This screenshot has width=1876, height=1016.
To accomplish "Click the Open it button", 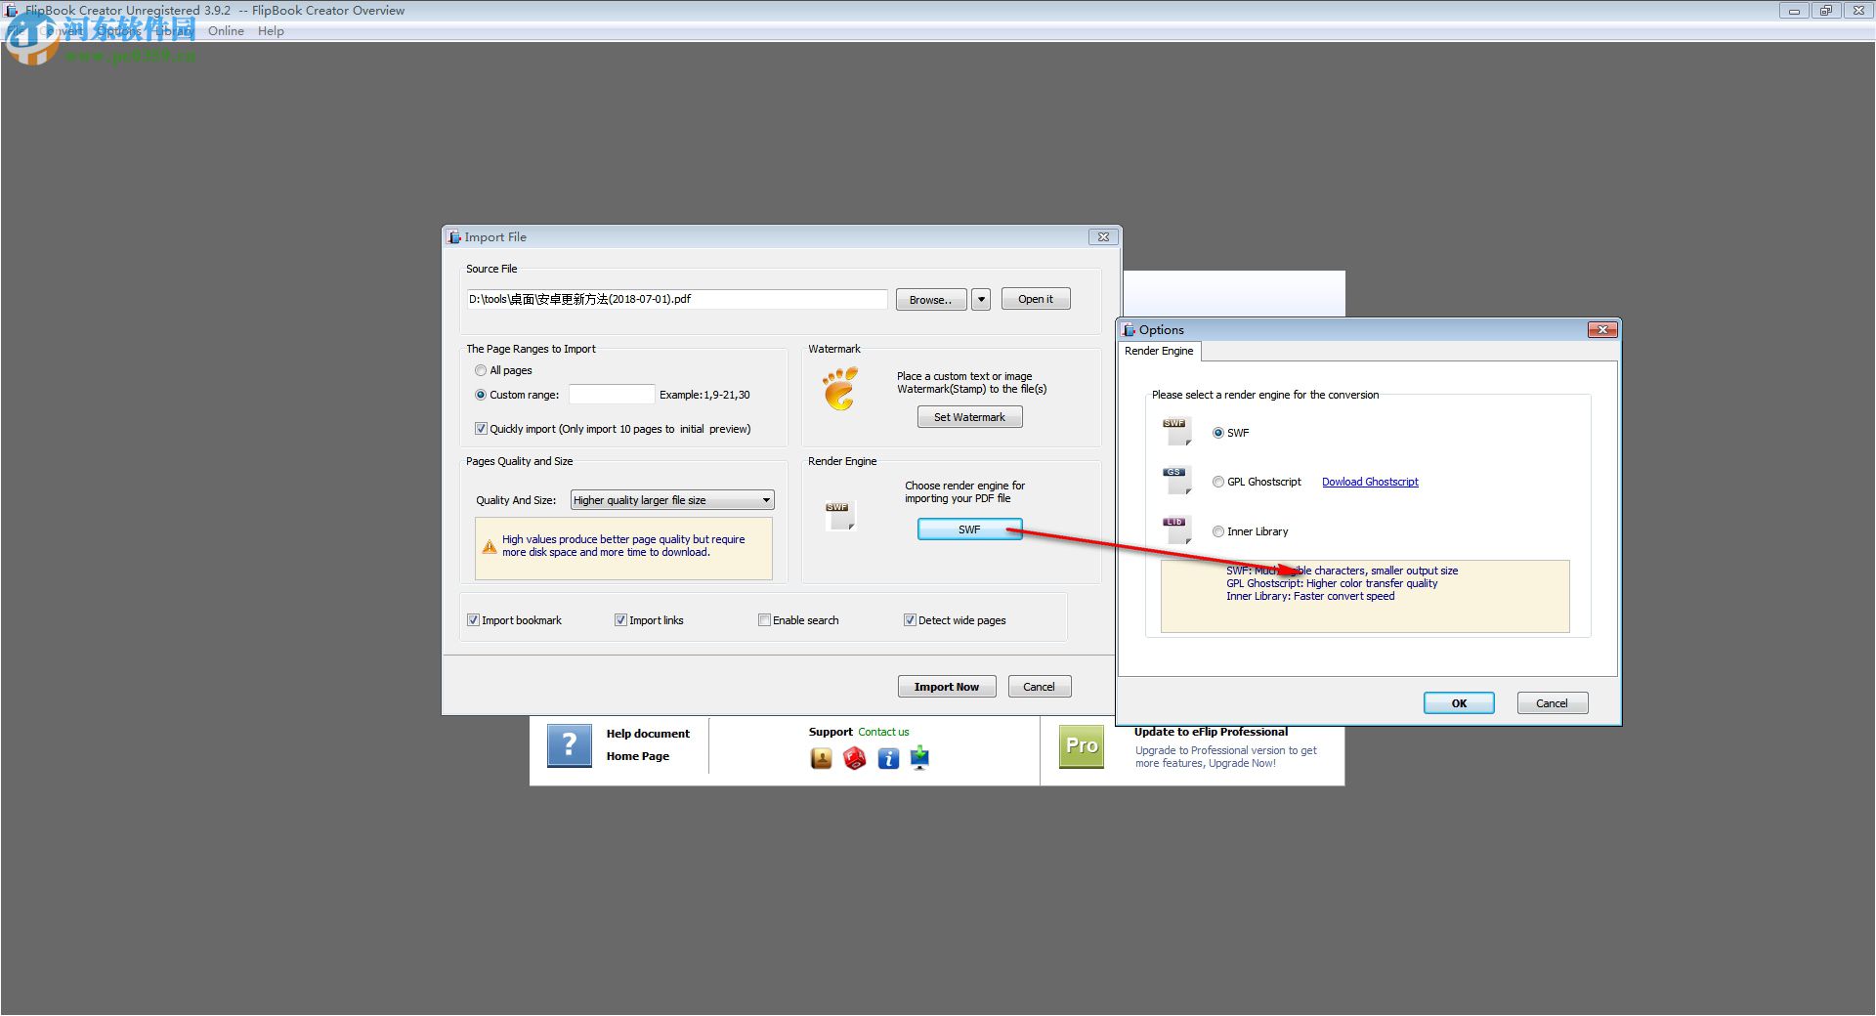I will click(1036, 299).
